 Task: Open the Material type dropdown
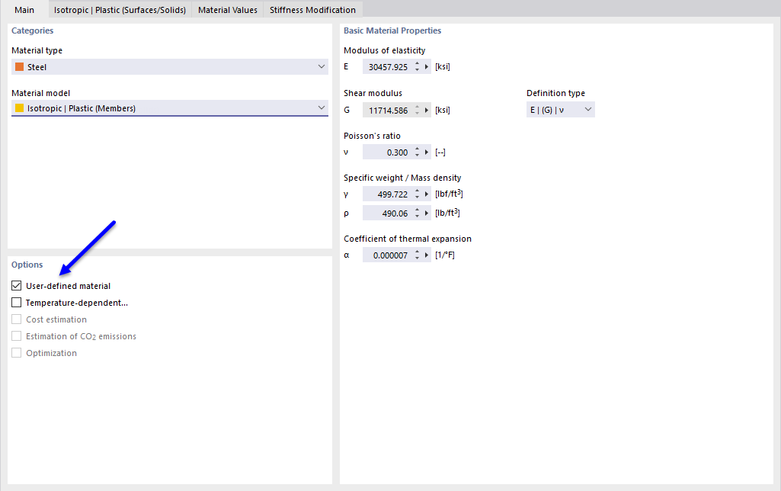(x=321, y=66)
